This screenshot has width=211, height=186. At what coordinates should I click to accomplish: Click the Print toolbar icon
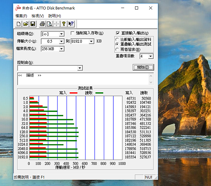pos(42,24)
